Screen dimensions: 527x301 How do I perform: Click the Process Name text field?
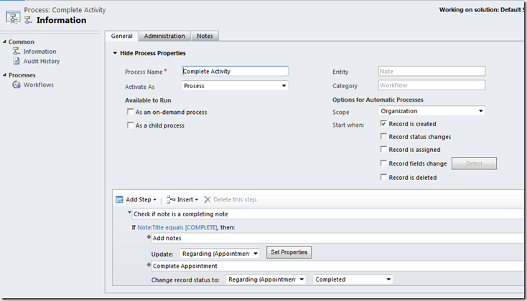pos(235,72)
